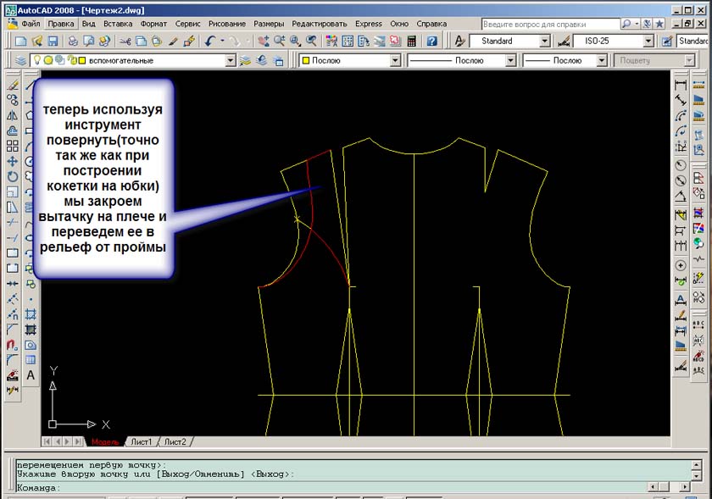Open the Layer Properties Manager icon
The image size is (712, 499).
coord(19,61)
